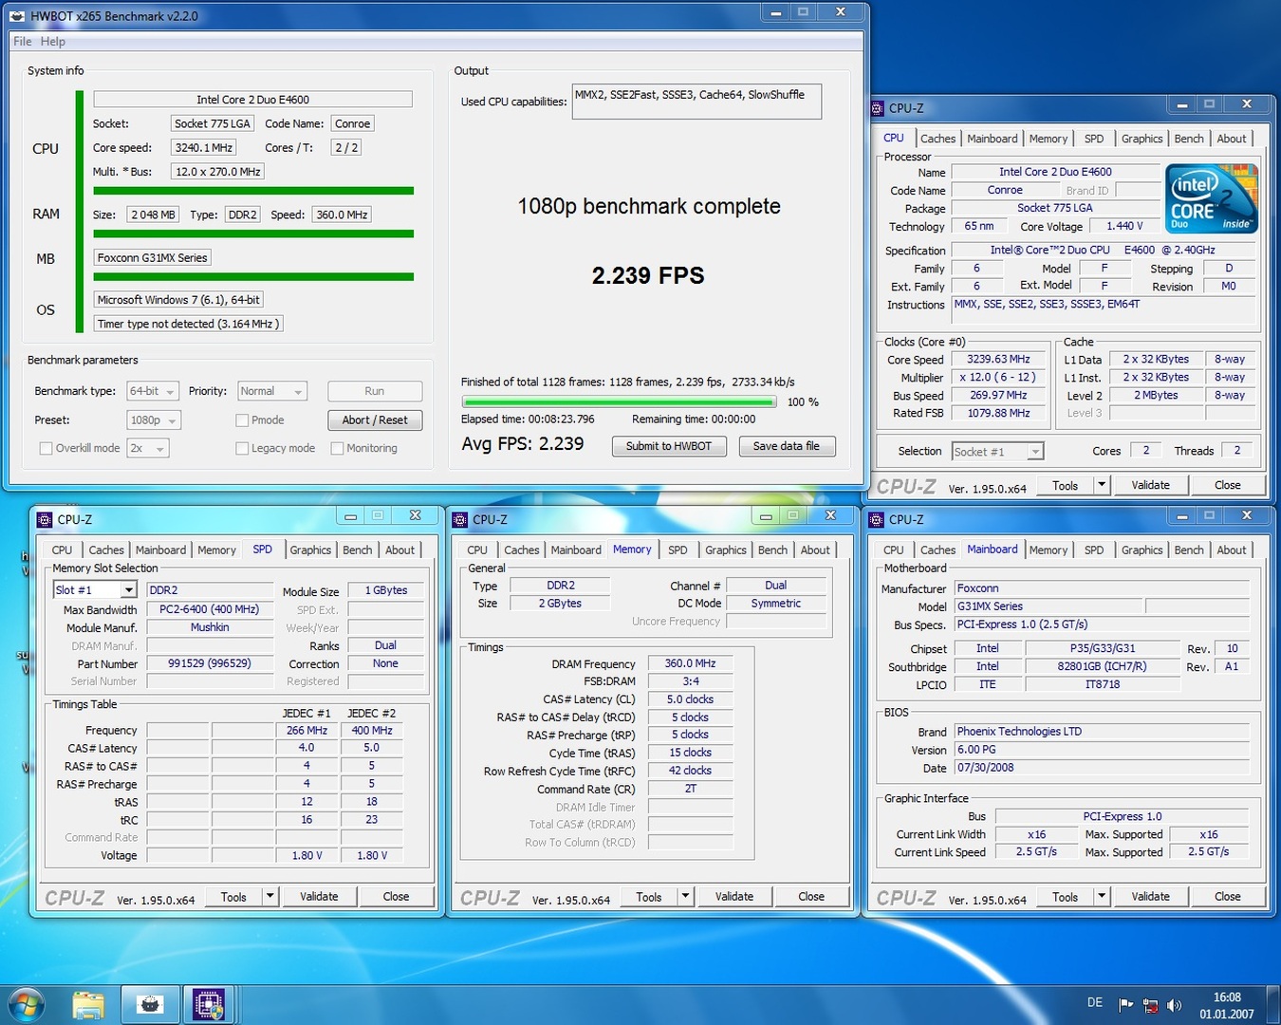Open Bench tab in CPU-Z Memory window
The width and height of the screenshot is (1281, 1025).
coord(772,550)
